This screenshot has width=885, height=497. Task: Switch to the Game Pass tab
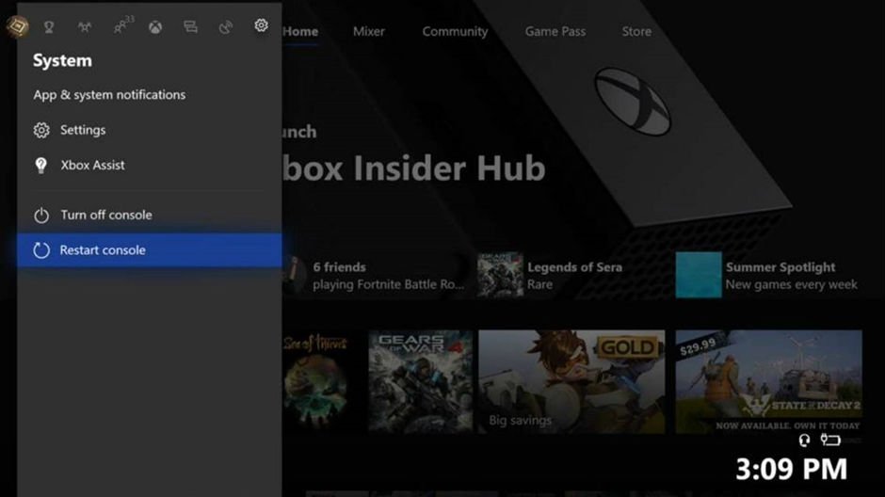[x=555, y=32]
